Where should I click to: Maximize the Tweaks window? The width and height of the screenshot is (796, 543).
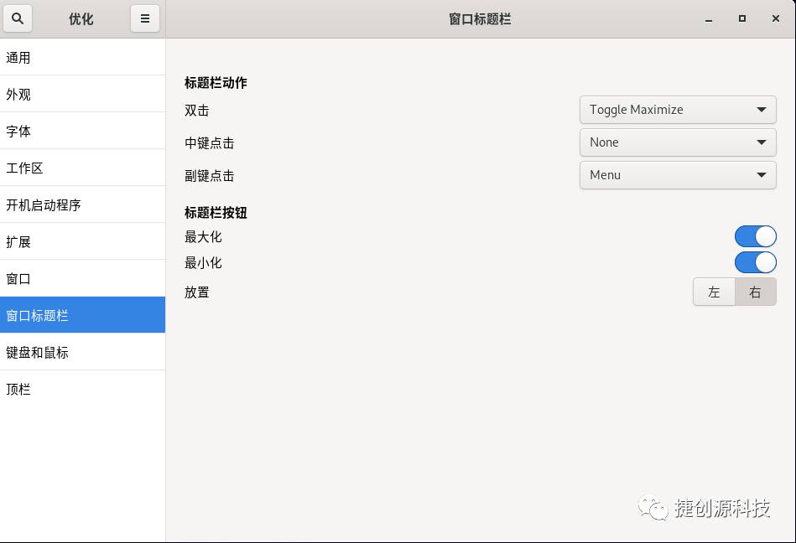point(742,18)
